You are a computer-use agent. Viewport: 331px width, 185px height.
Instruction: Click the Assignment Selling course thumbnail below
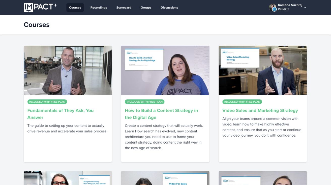(68, 178)
